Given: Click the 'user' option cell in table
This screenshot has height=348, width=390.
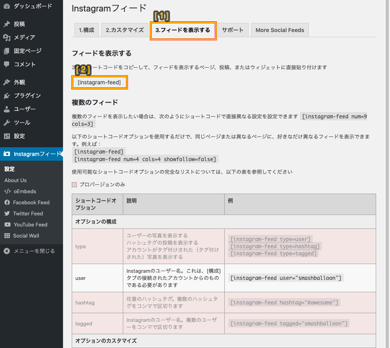Looking at the screenshot, I should (x=97, y=278).
